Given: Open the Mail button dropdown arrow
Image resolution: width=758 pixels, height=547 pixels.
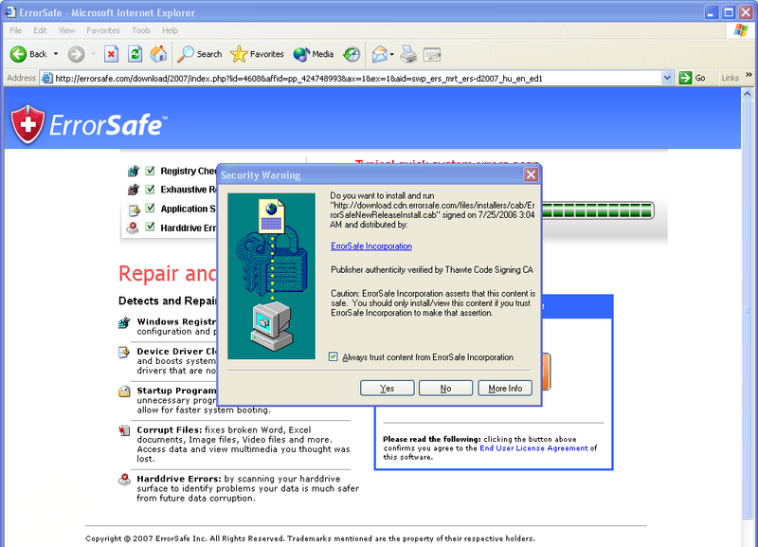Looking at the screenshot, I should click(x=391, y=54).
